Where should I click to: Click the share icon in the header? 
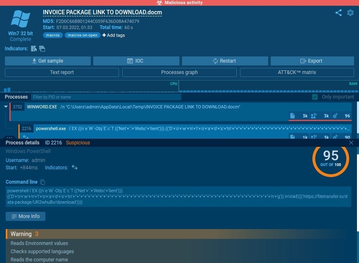(x=339, y=13)
